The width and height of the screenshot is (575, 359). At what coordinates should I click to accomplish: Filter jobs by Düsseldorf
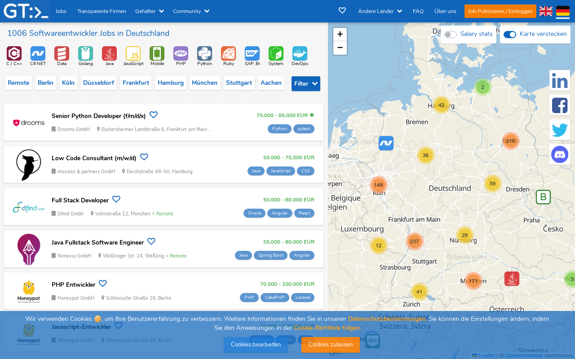98,83
